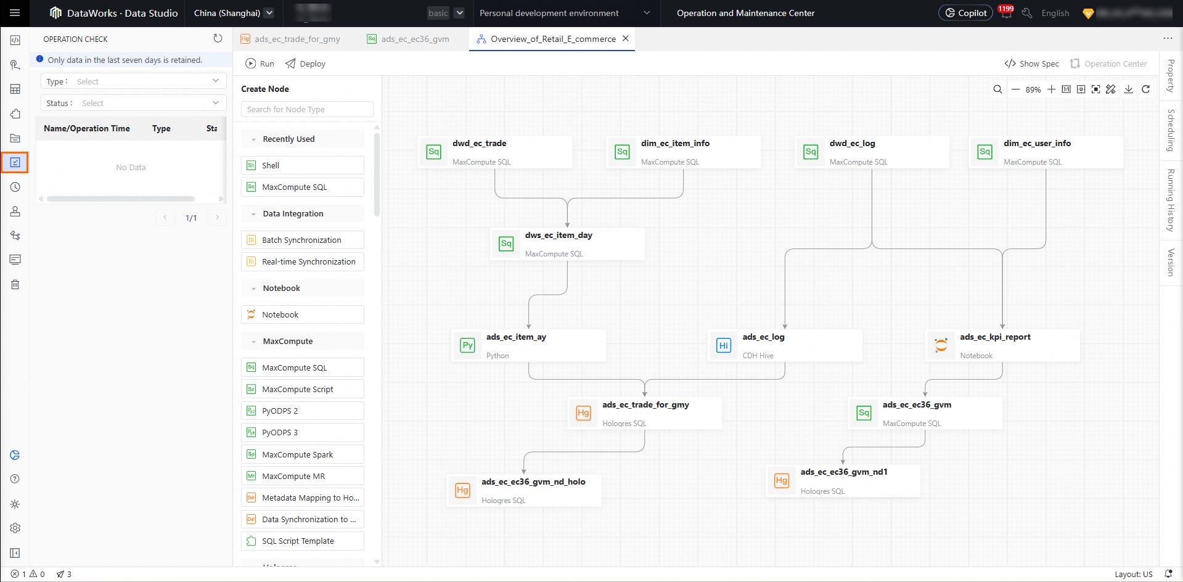Refresh the Operation Check panel
Image resolution: width=1183 pixels, height=582 pixels.
click(218, 38)
